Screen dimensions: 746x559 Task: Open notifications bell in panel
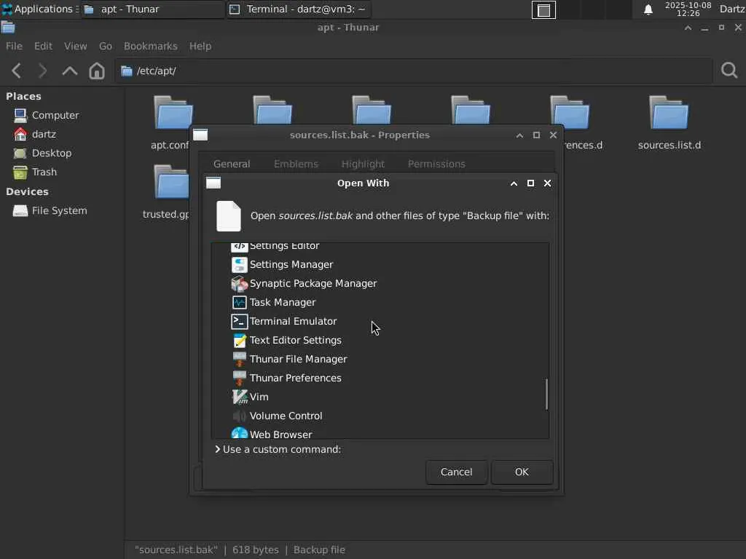click(x=648, y=9)
